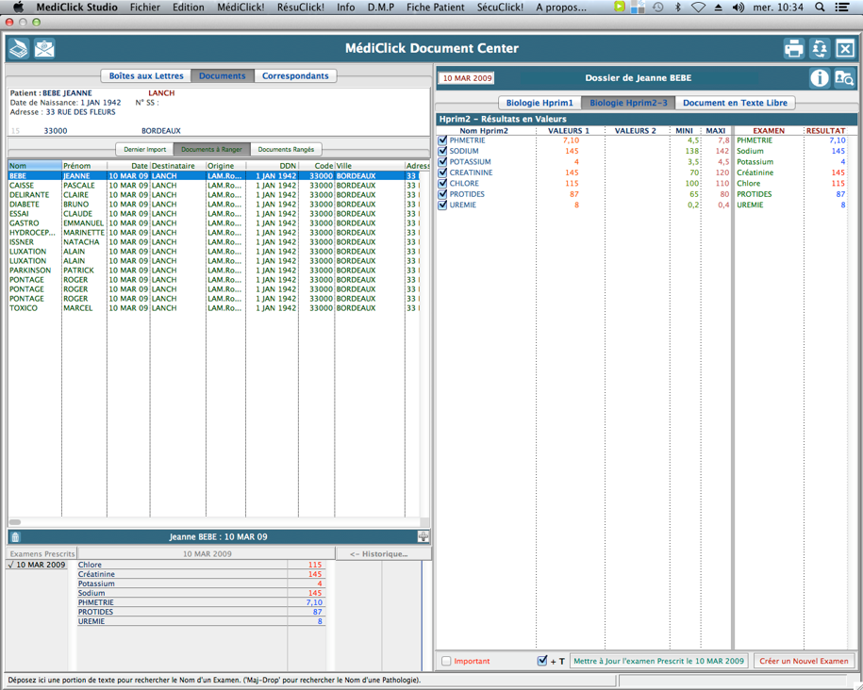Click the stacked documents icon in header
The width and height of the screenshot is (863, 690).
(x=18, y=49)
